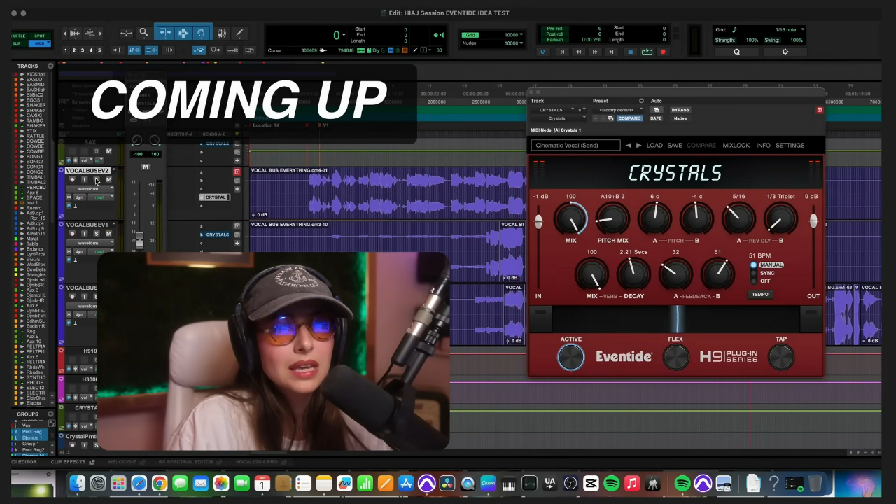The width and height of the screenshot is (896, 504).
Task: Open Canva from the dock
Action: click(488, 484)
